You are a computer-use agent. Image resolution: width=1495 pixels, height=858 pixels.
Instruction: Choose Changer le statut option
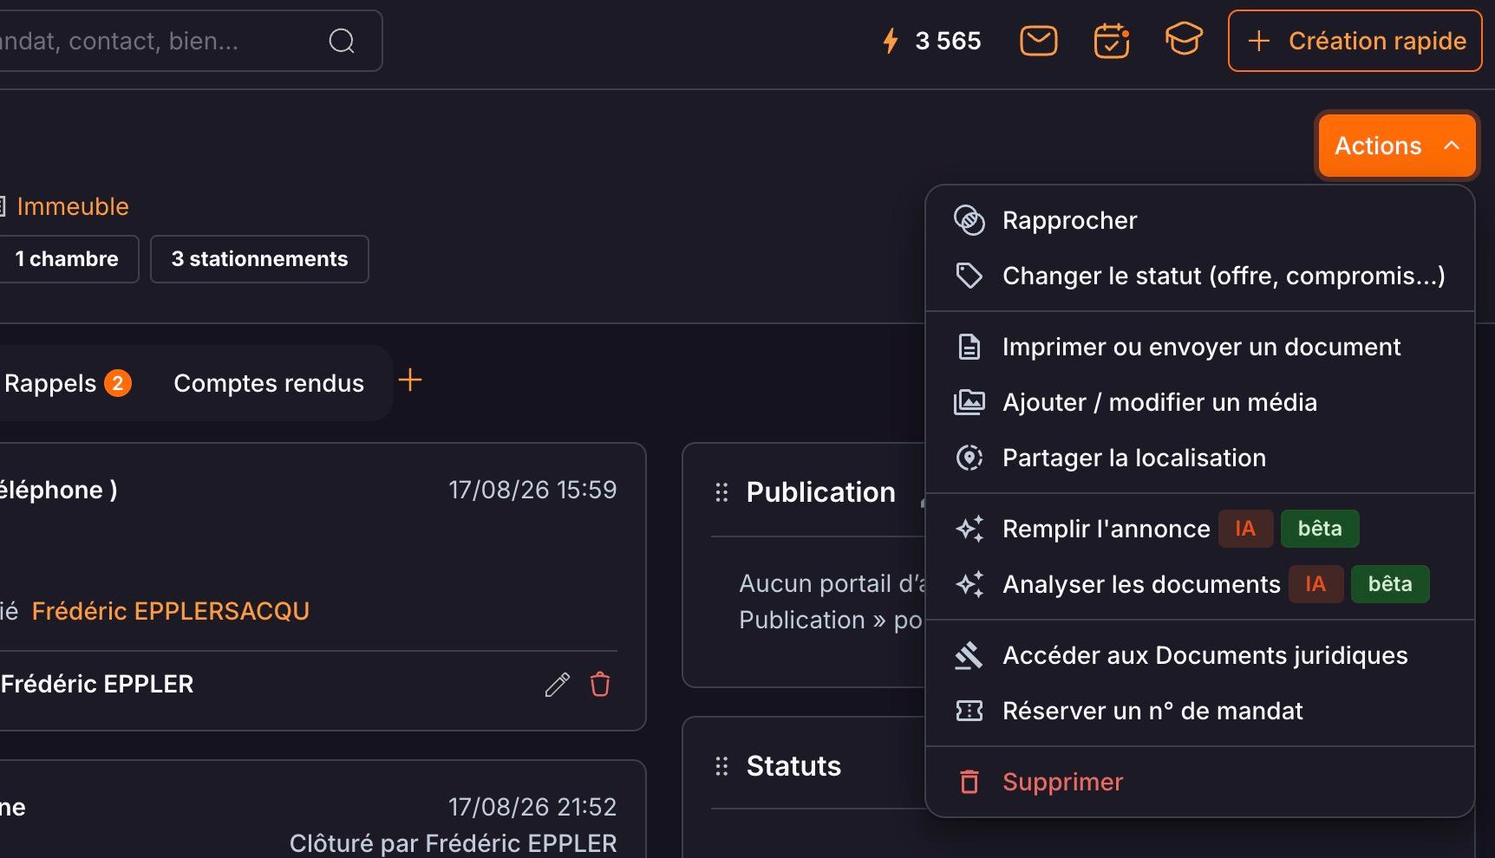coord(1200,276)
